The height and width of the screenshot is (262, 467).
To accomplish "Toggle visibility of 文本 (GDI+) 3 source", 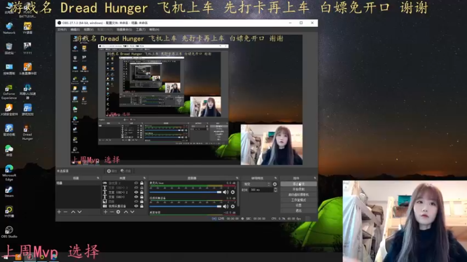I will 136,187.
